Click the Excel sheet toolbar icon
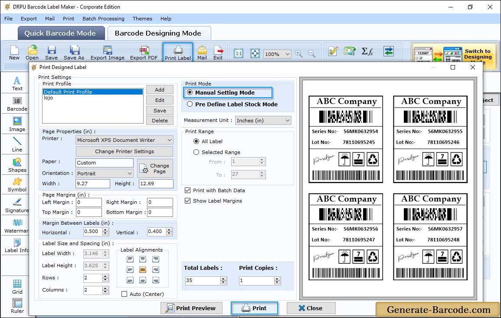Viewport: 501px width, 318px height. pos(350,51)
